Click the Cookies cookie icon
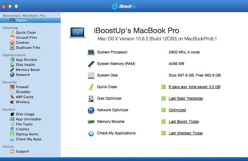This screenshot has height=161, width=248. (x=12, y=43)
